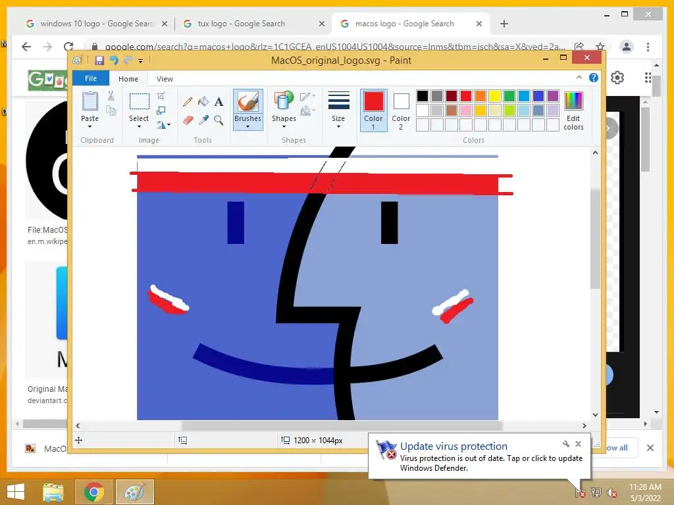Click the Cut scissors icon
The image size is (674, 505).
[x=111, y=95]
